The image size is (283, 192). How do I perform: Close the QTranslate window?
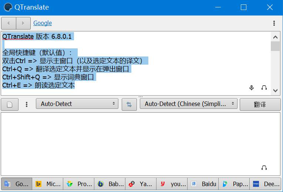[270, 7]
